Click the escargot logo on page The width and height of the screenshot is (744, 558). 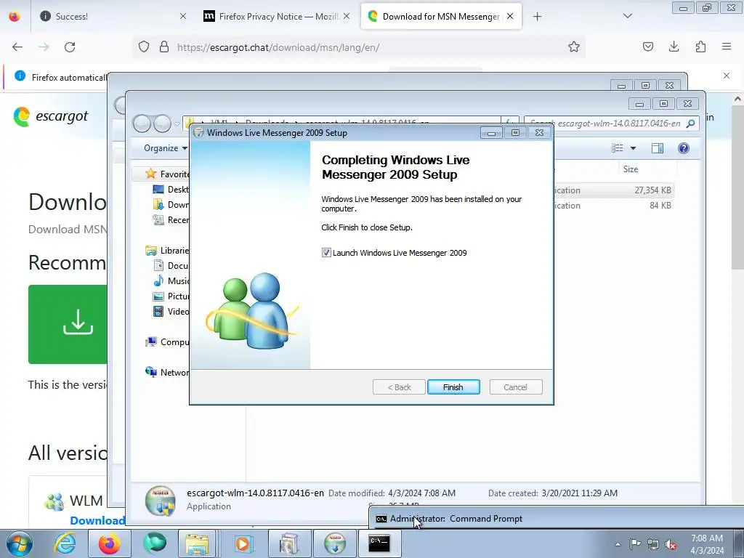coord(51,117)
